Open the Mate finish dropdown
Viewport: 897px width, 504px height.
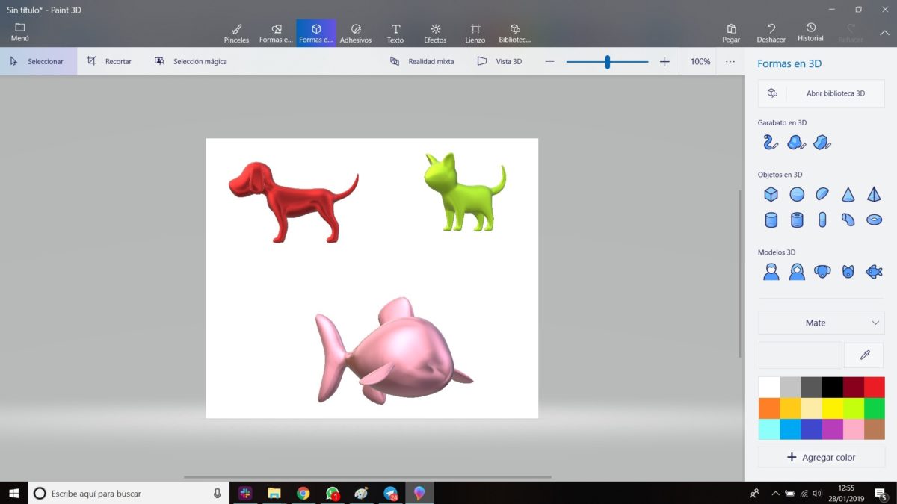tap(821, 322)
